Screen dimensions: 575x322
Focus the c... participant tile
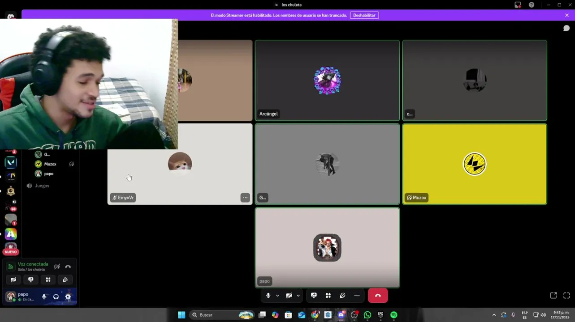point(475,80)
